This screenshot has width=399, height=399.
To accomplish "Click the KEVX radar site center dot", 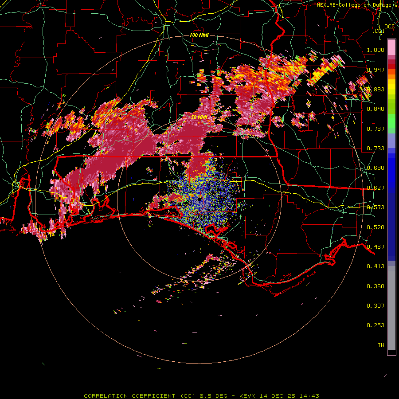I will pyautogui.click(x=199, y=199).
